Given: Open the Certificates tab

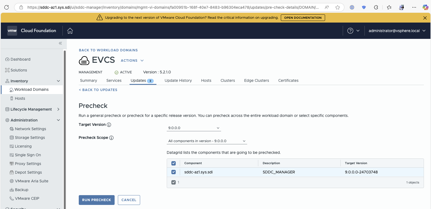Looking at the screenshot, I should (288, 80).
